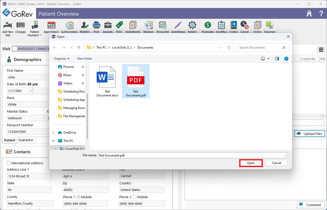This screenshot has height=210, width=327.
Task: Open the Add New Visit tool
Action: [8, 28]
